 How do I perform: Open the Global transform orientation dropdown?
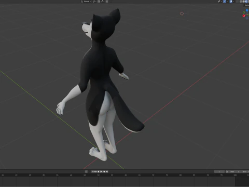pyautogui.click(x=86, y=2)
